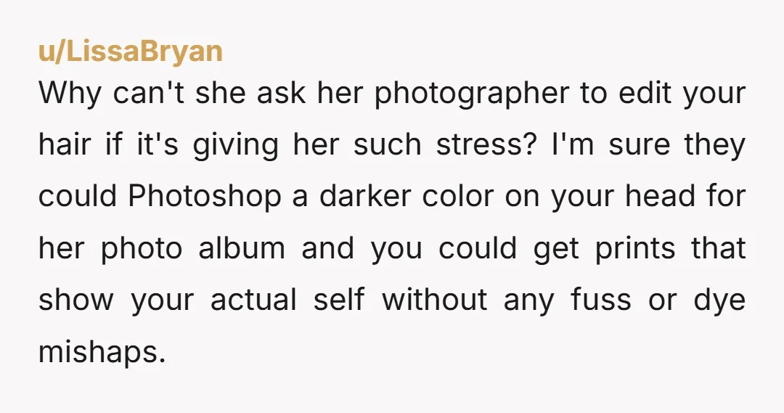
Task: Click the word "album" in the comment
Action: [242, 248]
